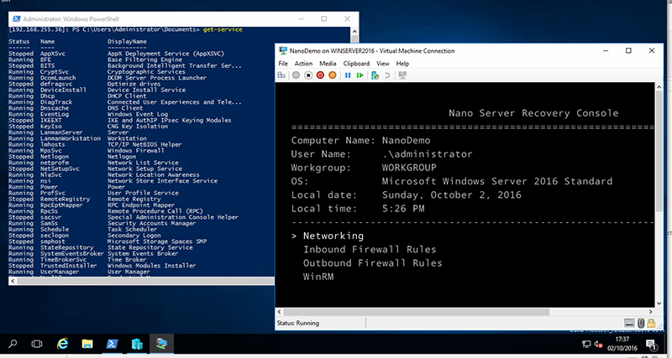Select Outbound Firewall Rules entry

[x=372, y=263]
